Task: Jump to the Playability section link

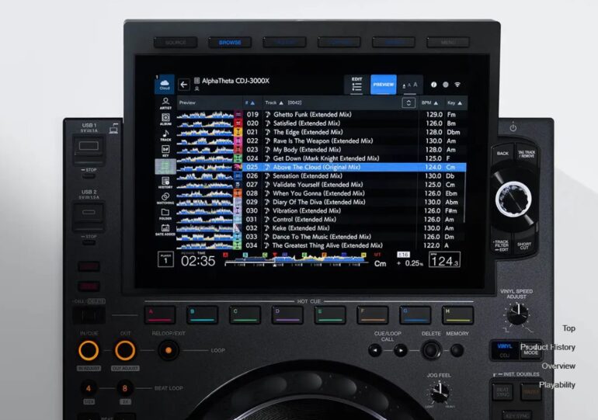Action: (x=557, y=384)
